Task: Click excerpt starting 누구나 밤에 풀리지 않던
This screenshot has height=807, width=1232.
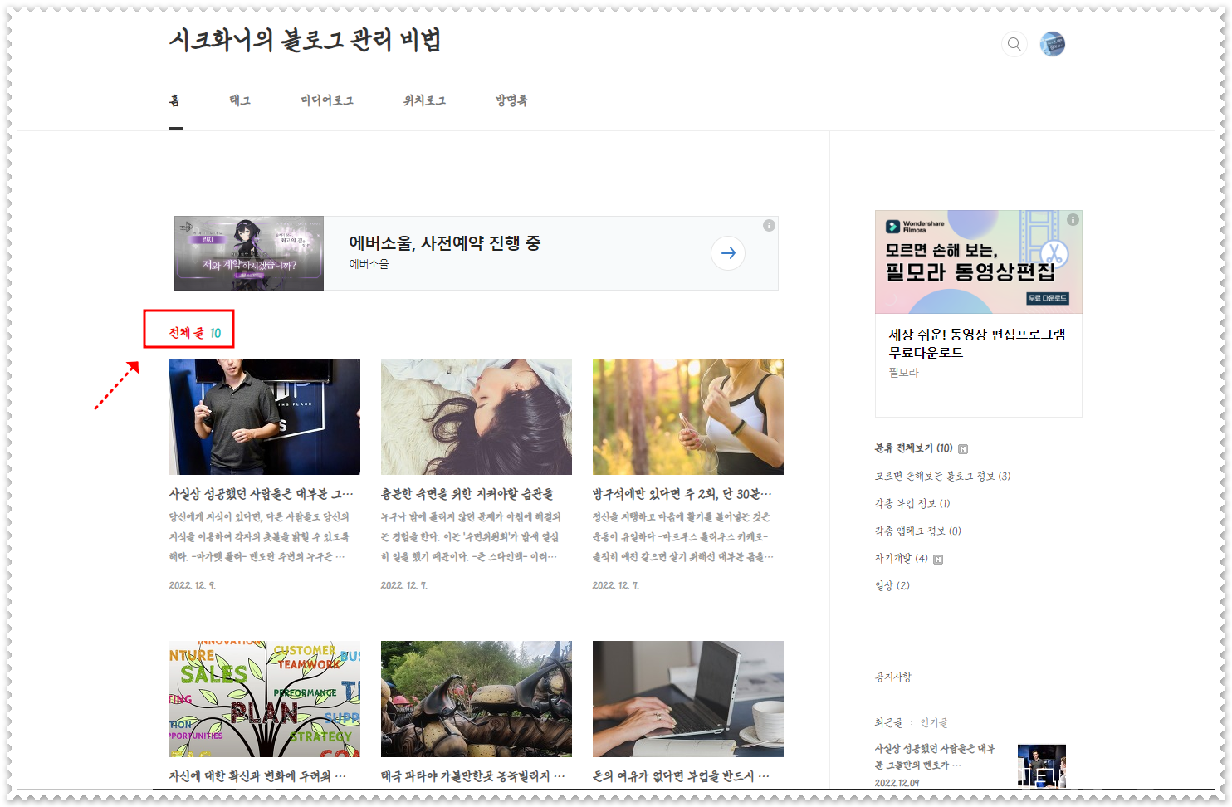Action: [471, 536]
